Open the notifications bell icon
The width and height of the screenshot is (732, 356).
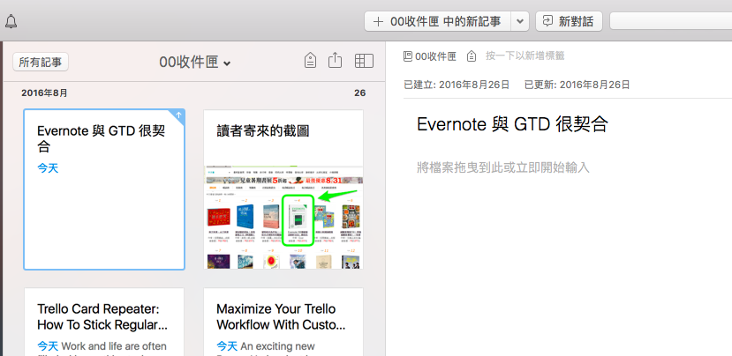(11, 21)
